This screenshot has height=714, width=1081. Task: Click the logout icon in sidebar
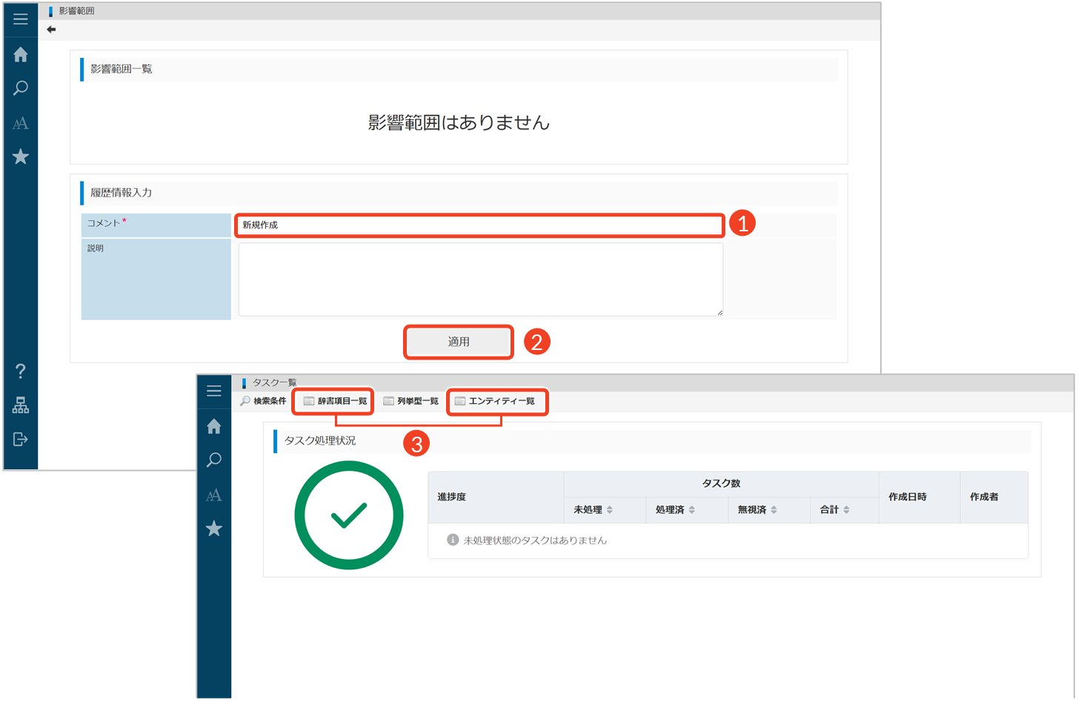(21, 440)
